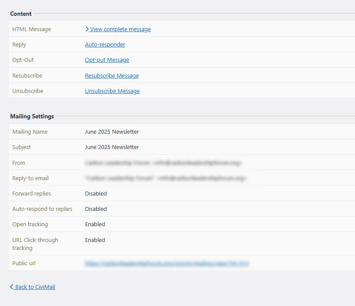Open the View complete message link
Image resolution: width=355 pixels, height=306 pixels.
pos(120,29)
